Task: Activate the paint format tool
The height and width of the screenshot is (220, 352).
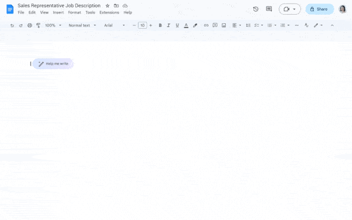Action: click(x=38, y=25)
